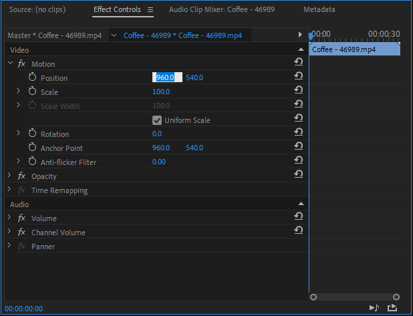
Task: Click the current timecode 00:00:00:00
Action: pyautogui.click(x=23, y=309)
